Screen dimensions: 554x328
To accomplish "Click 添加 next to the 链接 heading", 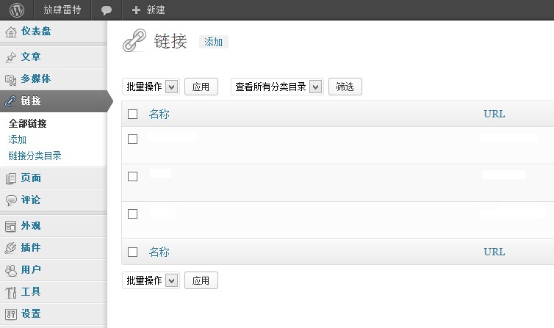I will click(x=213, y=42).
